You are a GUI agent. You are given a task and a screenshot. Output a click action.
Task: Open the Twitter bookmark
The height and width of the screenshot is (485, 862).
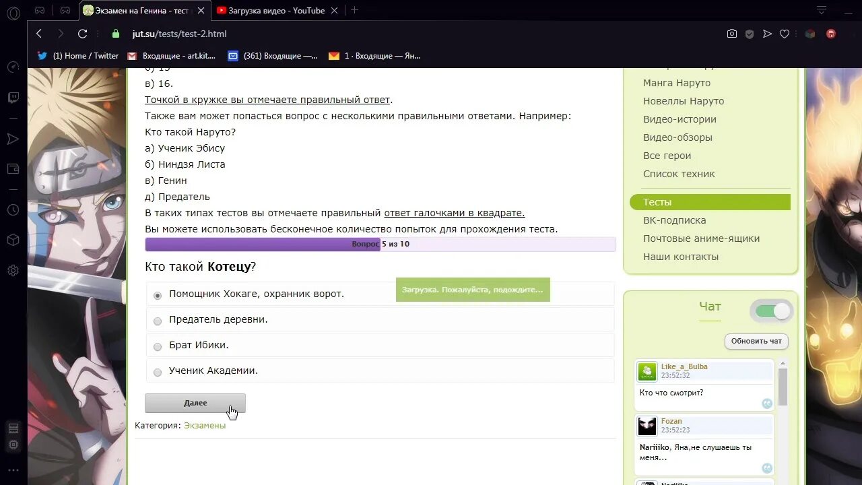click(x=78, y=56)
